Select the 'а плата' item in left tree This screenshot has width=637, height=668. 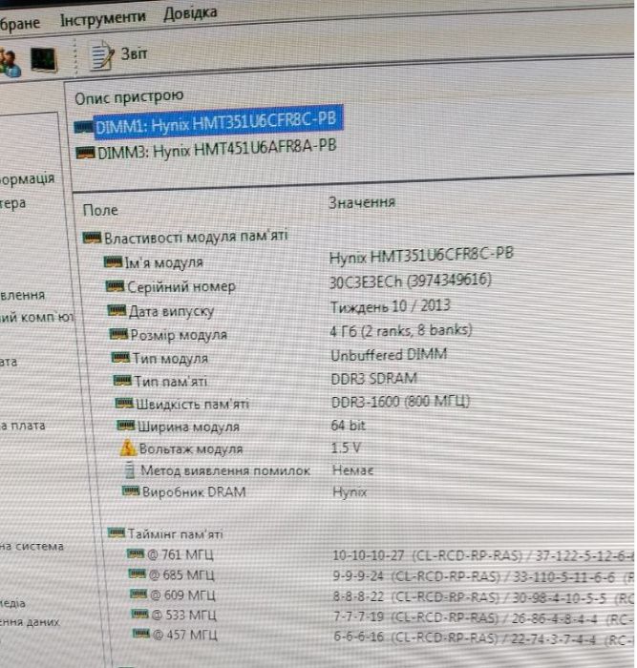[x=23, y=426]
